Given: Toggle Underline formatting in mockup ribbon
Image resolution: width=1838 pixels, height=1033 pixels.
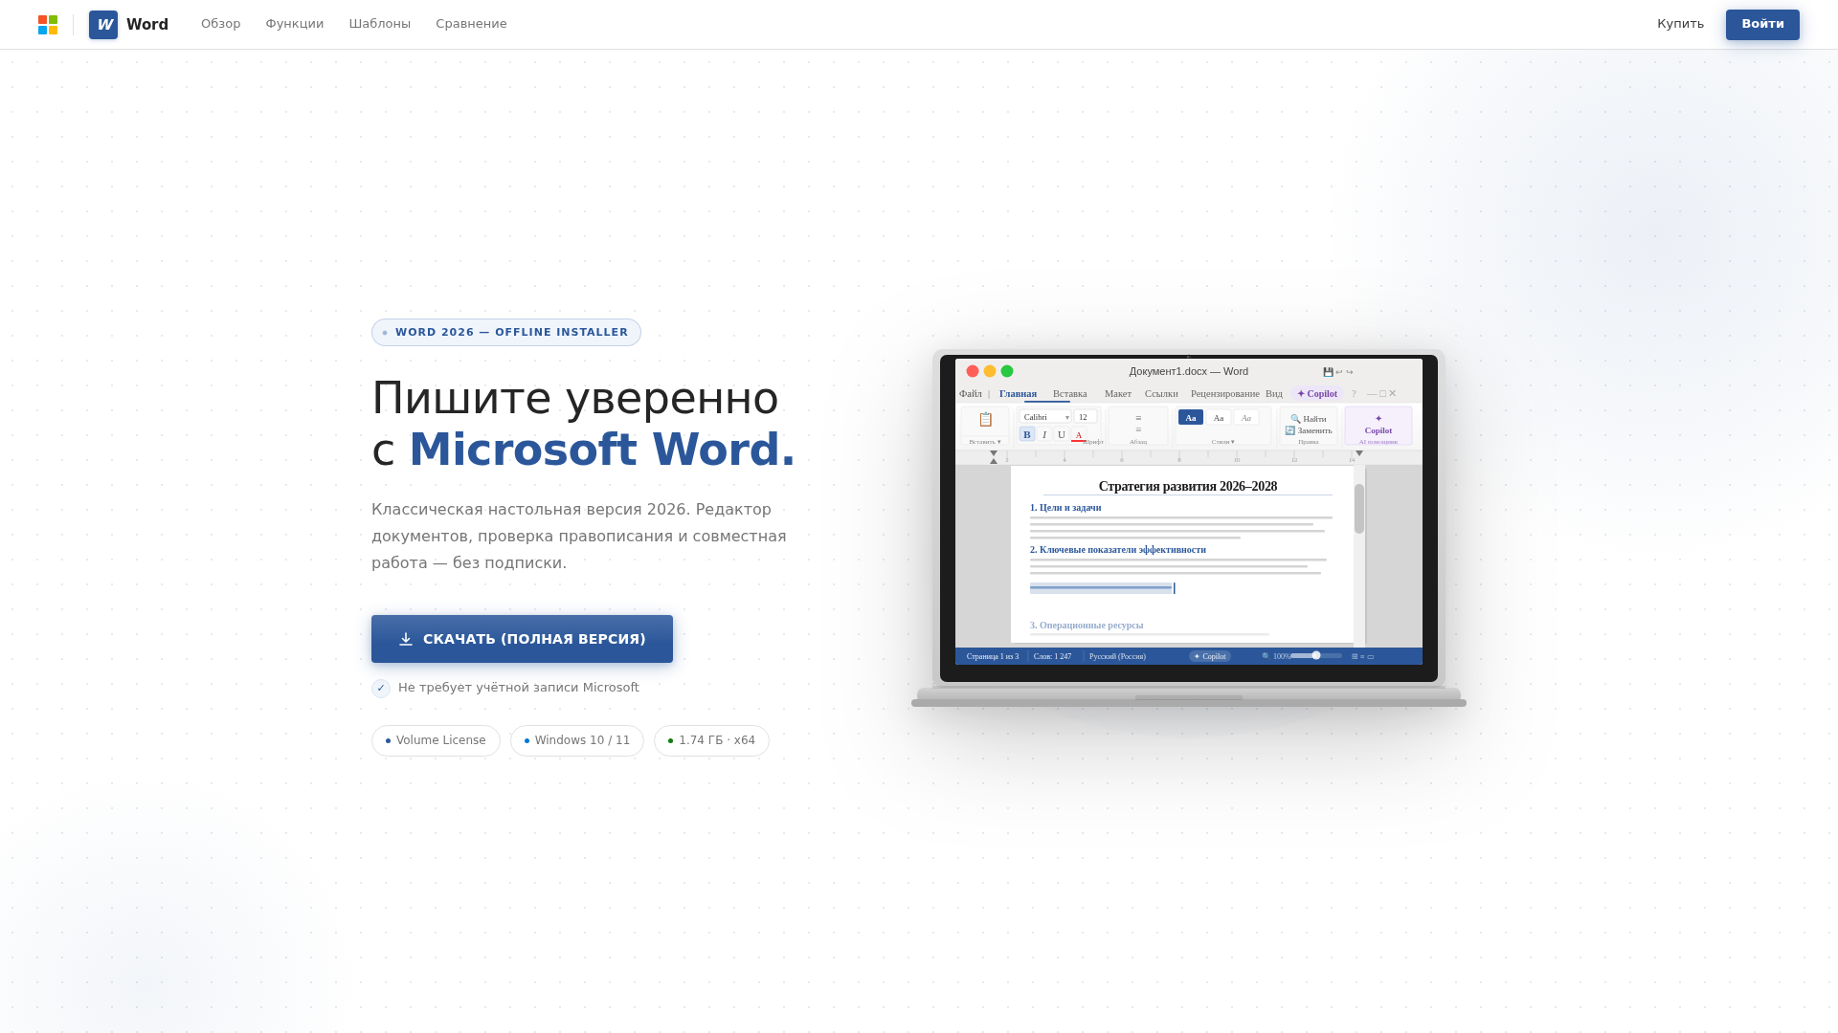Looking at the screenshot, I should (x=1062, y=435).
